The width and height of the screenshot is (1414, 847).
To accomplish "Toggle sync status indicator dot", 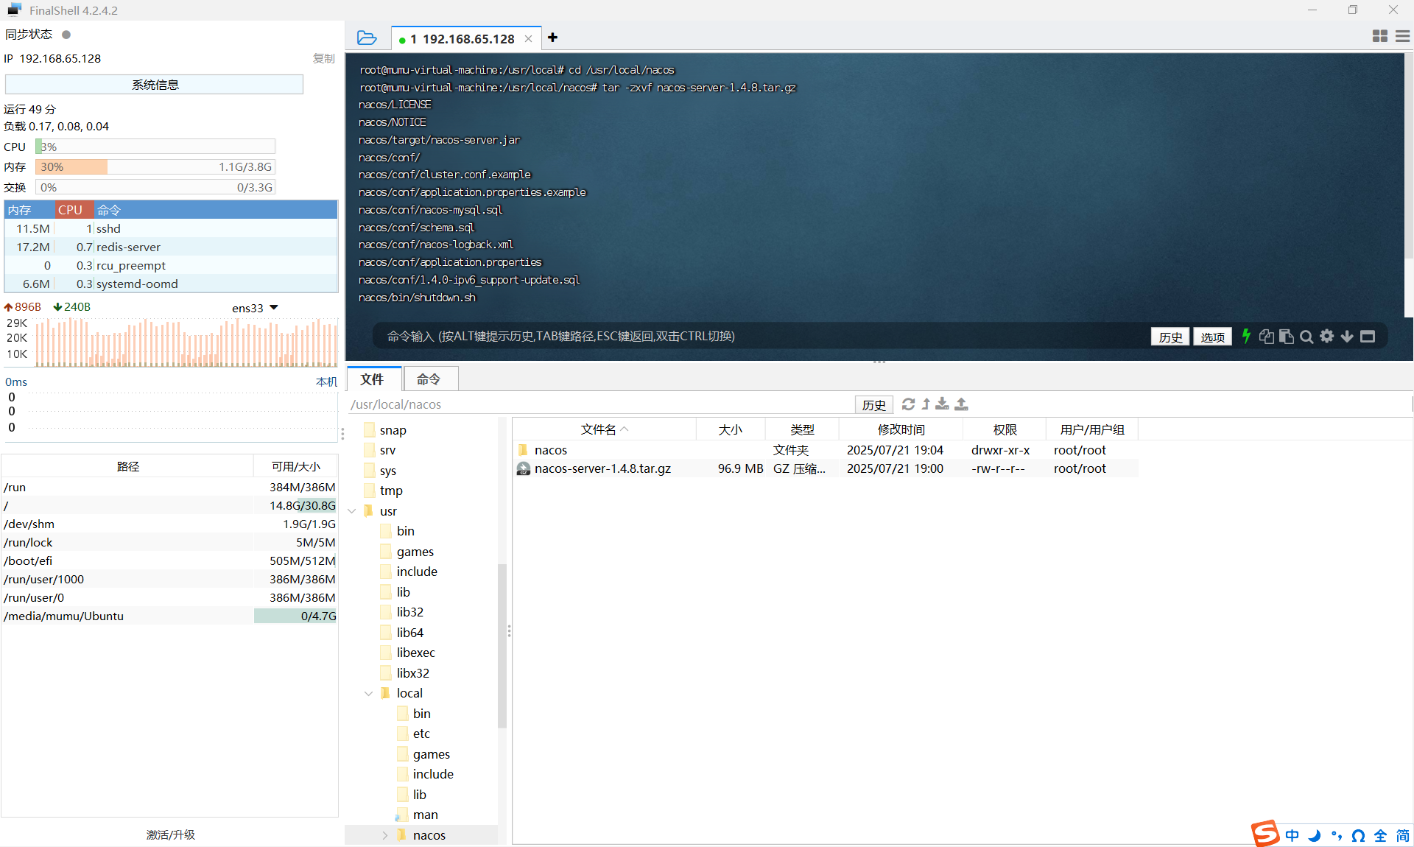I will [x=66, y=35].
